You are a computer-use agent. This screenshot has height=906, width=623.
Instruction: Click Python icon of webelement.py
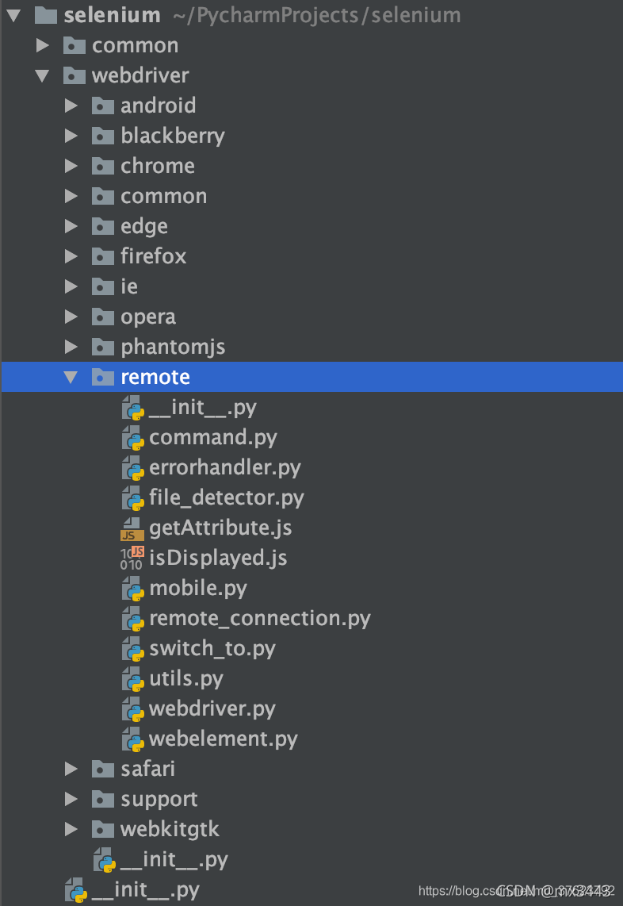click(133, 739)
